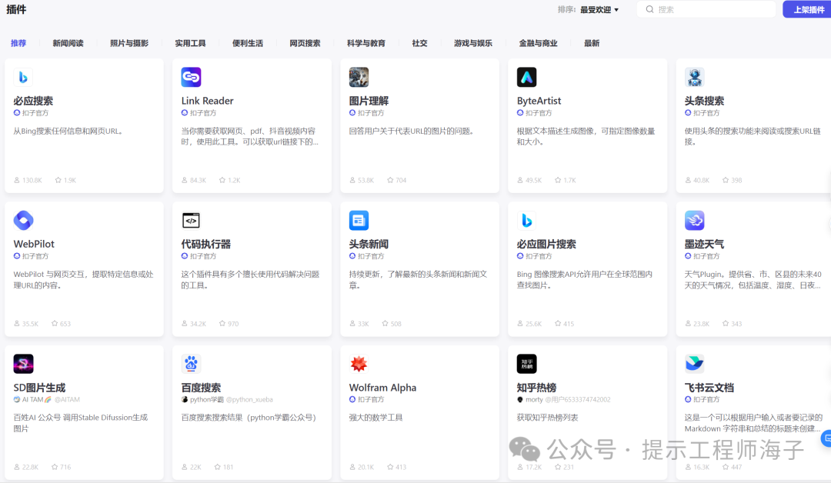Click the Link Reader plugin icon

[x=191, y=78]
